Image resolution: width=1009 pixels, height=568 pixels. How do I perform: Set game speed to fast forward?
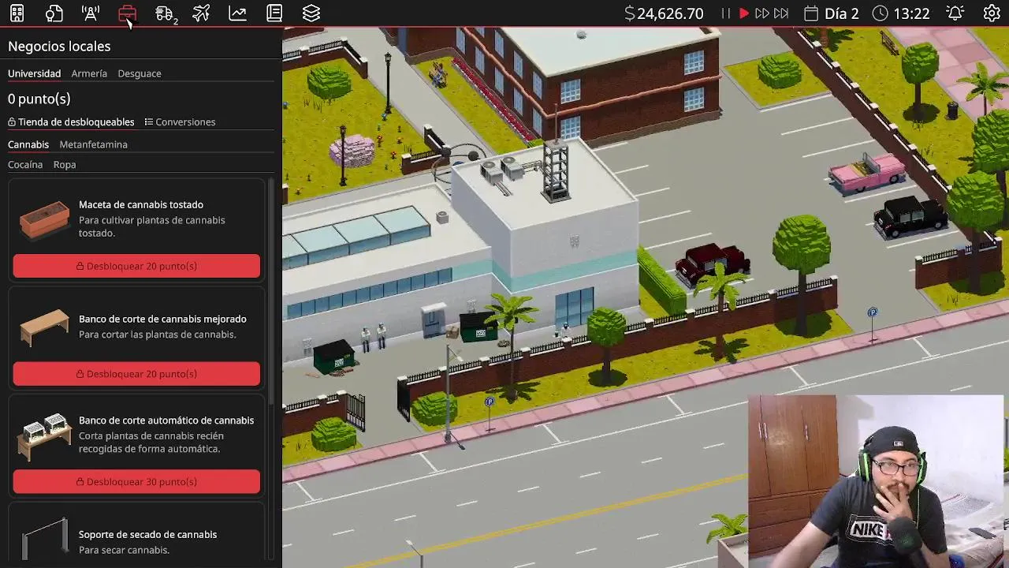click(761, 13)
